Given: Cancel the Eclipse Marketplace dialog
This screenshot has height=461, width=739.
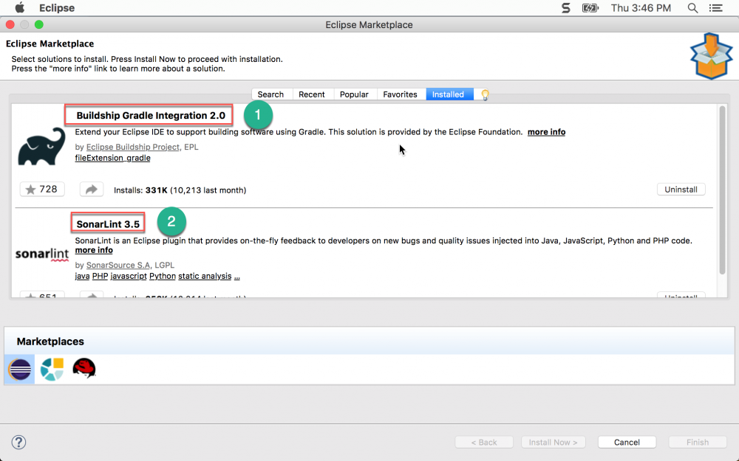Looking at the screenshot, I should [x=627, y=442].
